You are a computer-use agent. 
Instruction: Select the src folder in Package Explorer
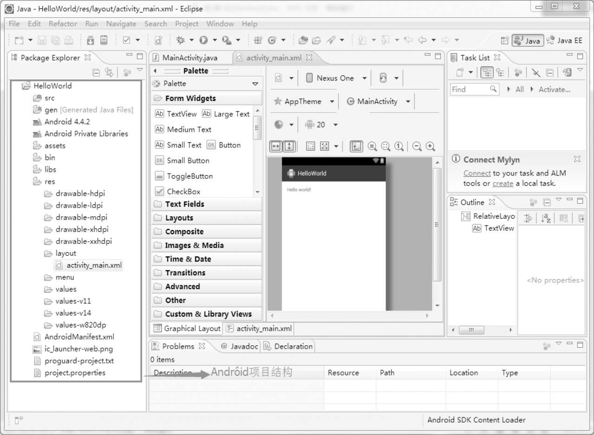(44, 98)
